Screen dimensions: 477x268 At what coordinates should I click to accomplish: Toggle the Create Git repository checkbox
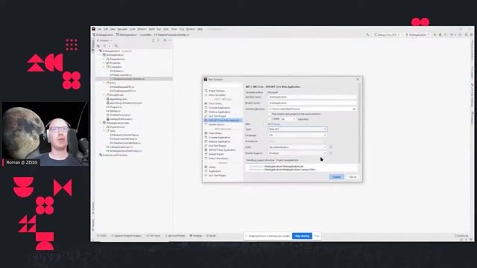270,119
